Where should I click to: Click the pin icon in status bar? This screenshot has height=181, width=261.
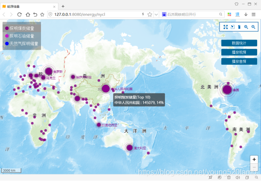click(211, 177)
